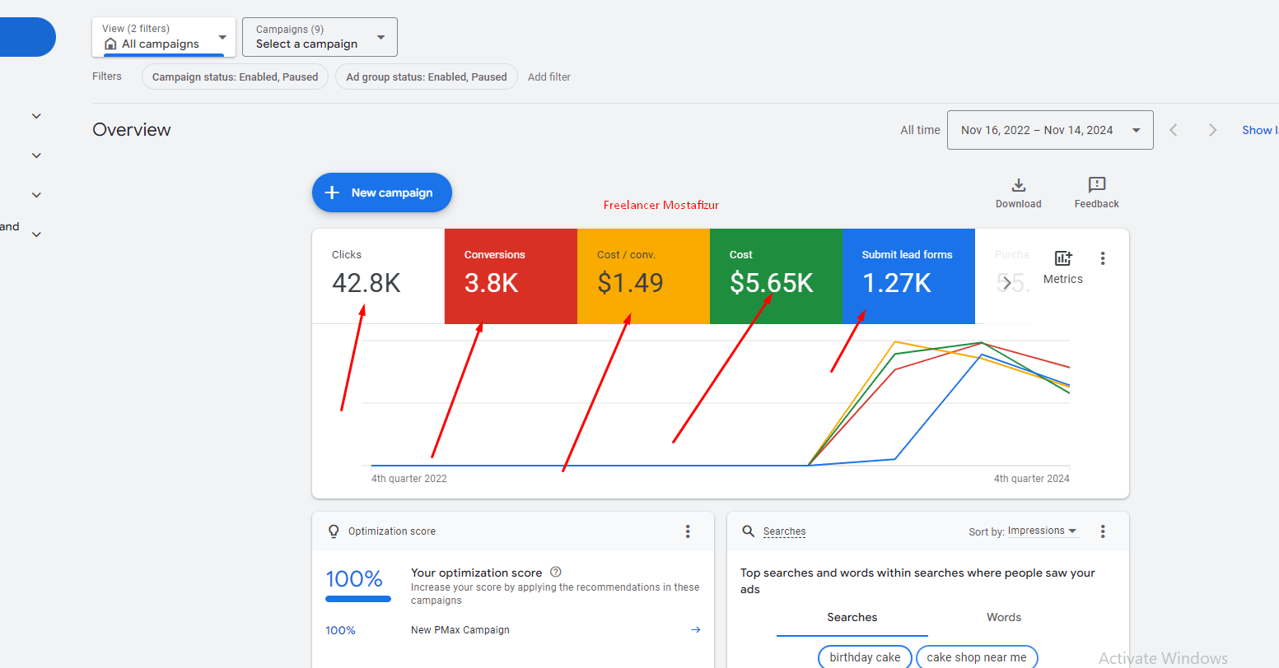
Task: Open the Metrics chart selector icon
Action: click(1062, 259)
